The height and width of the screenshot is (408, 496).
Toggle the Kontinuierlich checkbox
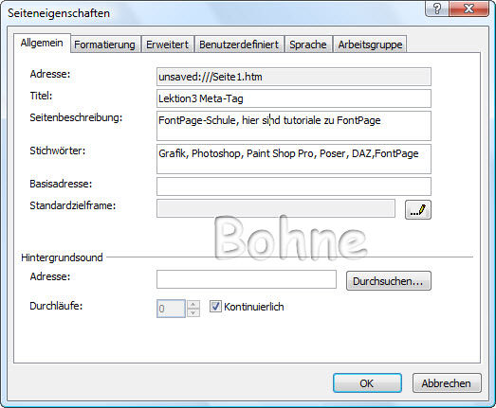(215, 307)
